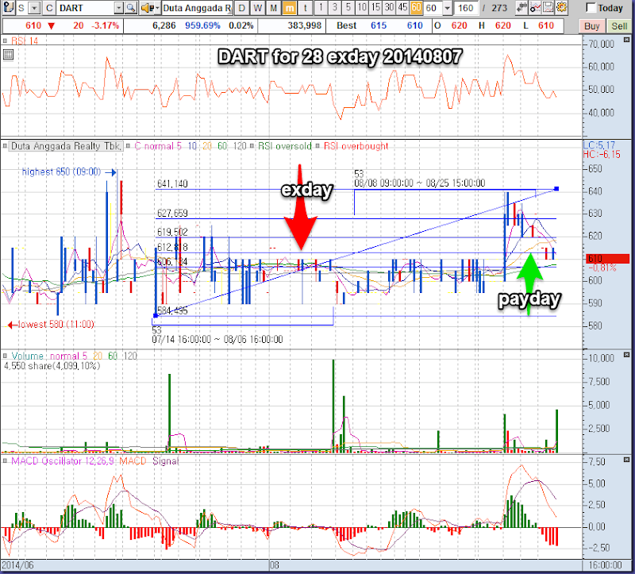Click the Volume indicator label
The image size is (635, 574).
(x=27, y=356)
